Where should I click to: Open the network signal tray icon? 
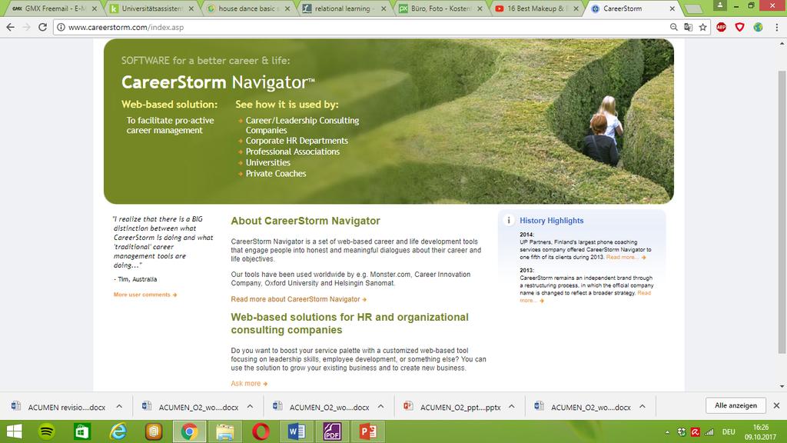[x=709, y=432]
